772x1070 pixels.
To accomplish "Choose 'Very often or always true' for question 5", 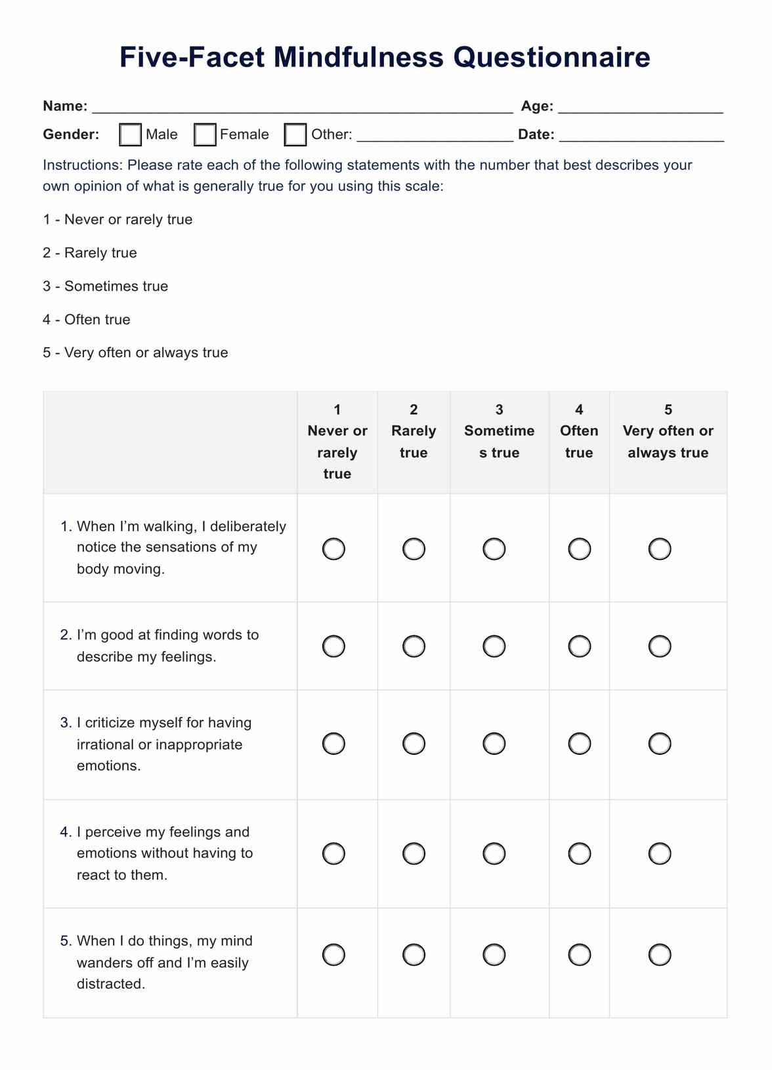I will [660, 955].
